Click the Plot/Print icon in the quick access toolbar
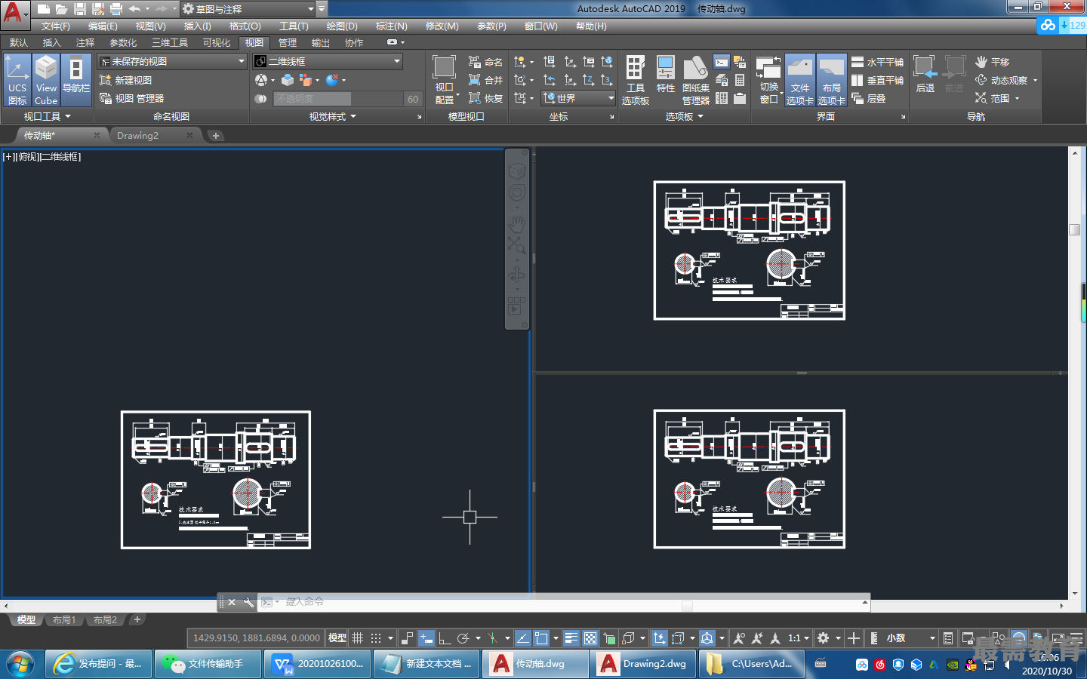 coord(116,9)
